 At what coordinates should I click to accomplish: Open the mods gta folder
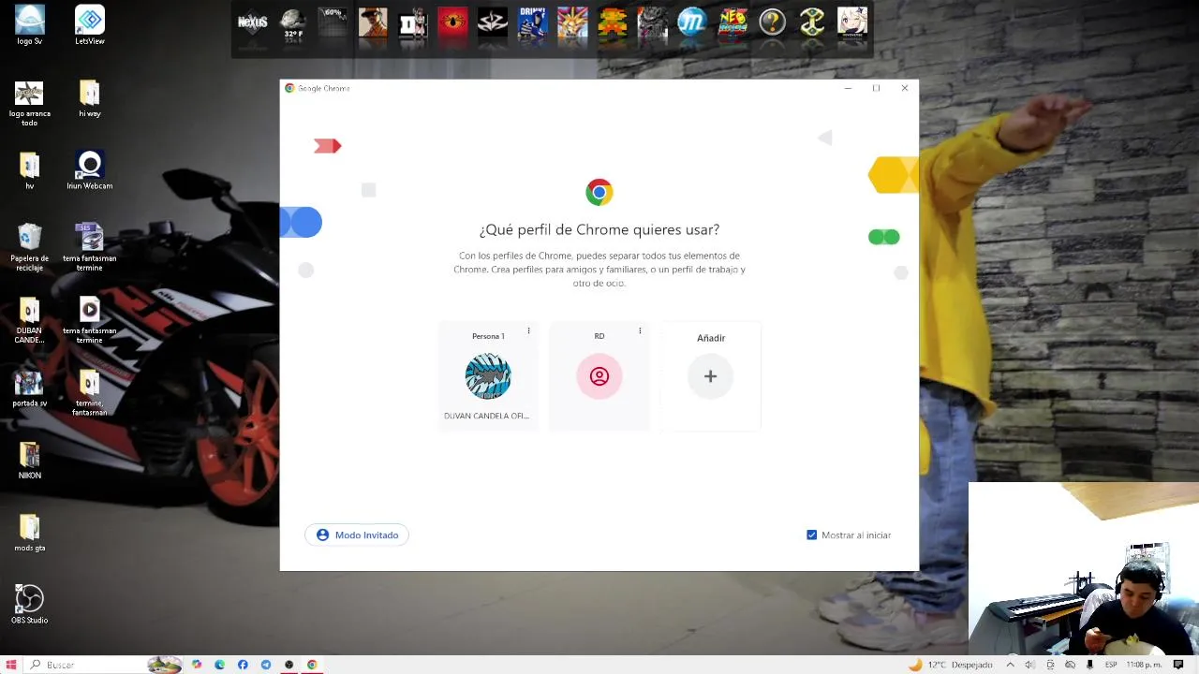click(x=29, y=534)
